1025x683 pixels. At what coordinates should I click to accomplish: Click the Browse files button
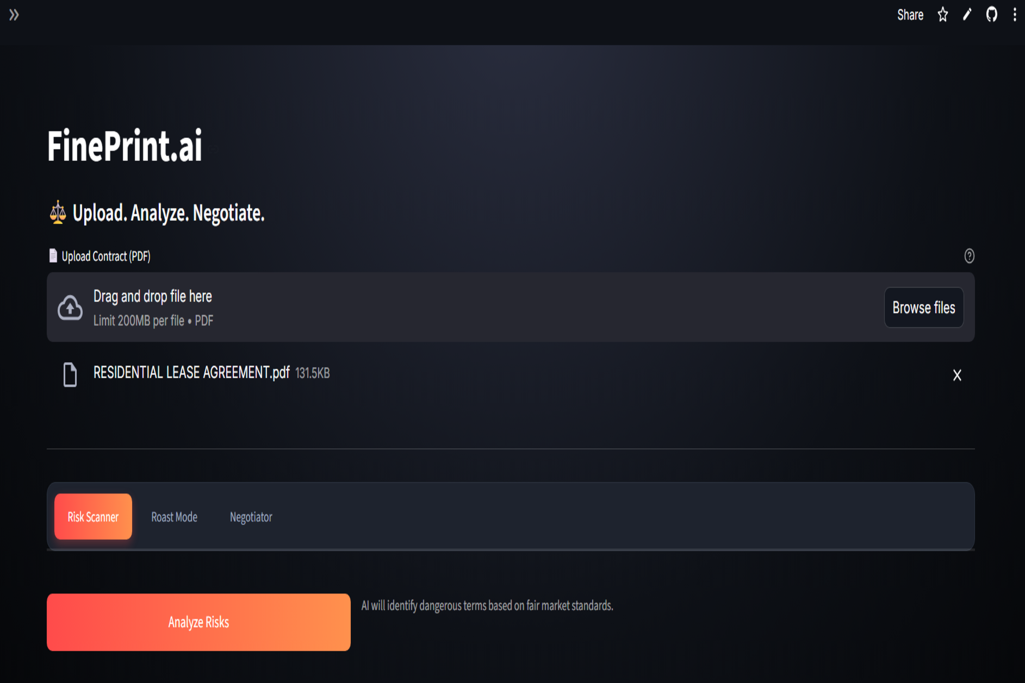click(924, 308)
